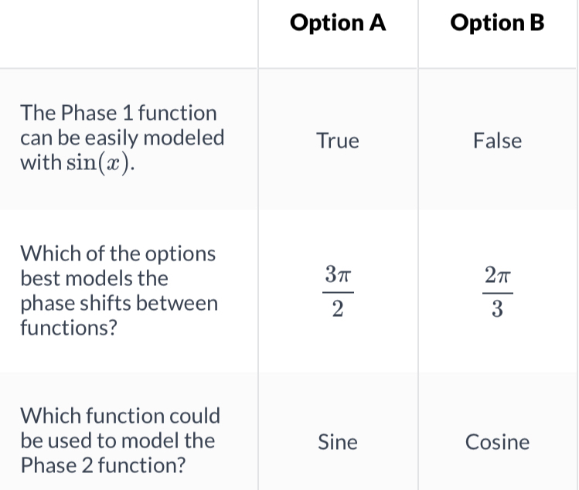
Task: Click the words 'Which function could'
Action: [x=120, y=416]
